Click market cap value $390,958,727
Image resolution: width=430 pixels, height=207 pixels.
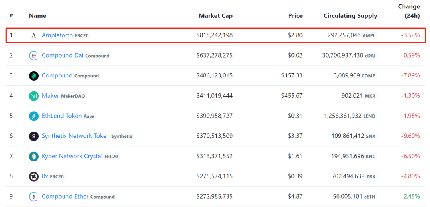[x=215, y=116]
